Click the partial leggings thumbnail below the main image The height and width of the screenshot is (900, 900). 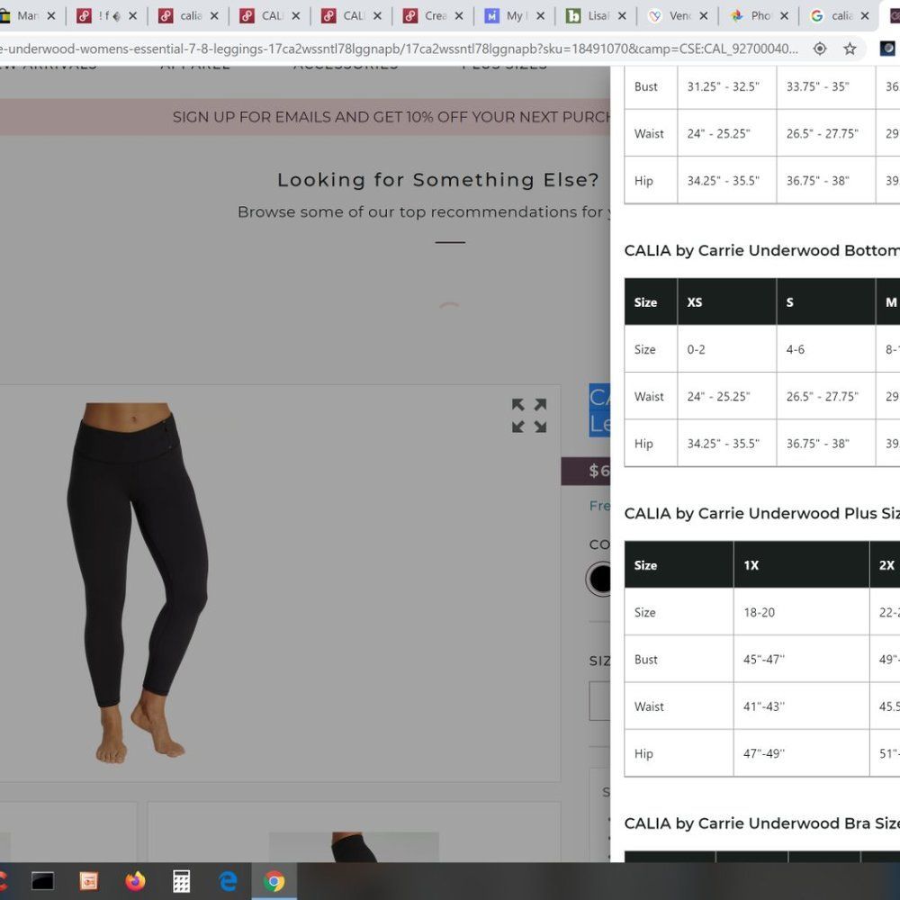click(x=354, y=847)
